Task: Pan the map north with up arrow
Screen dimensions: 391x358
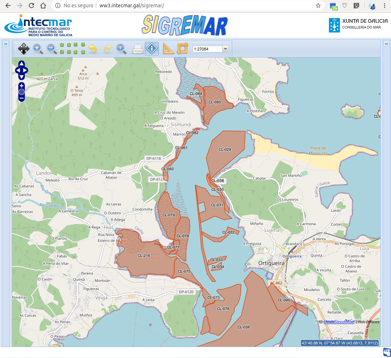Action: point(22,63)
